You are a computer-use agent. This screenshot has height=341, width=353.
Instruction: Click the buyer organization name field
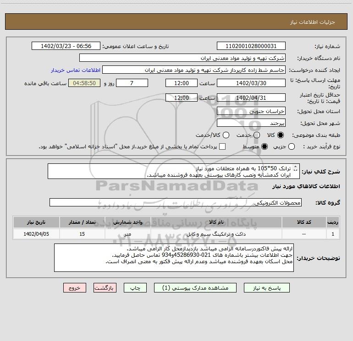(x=182, y=58)
